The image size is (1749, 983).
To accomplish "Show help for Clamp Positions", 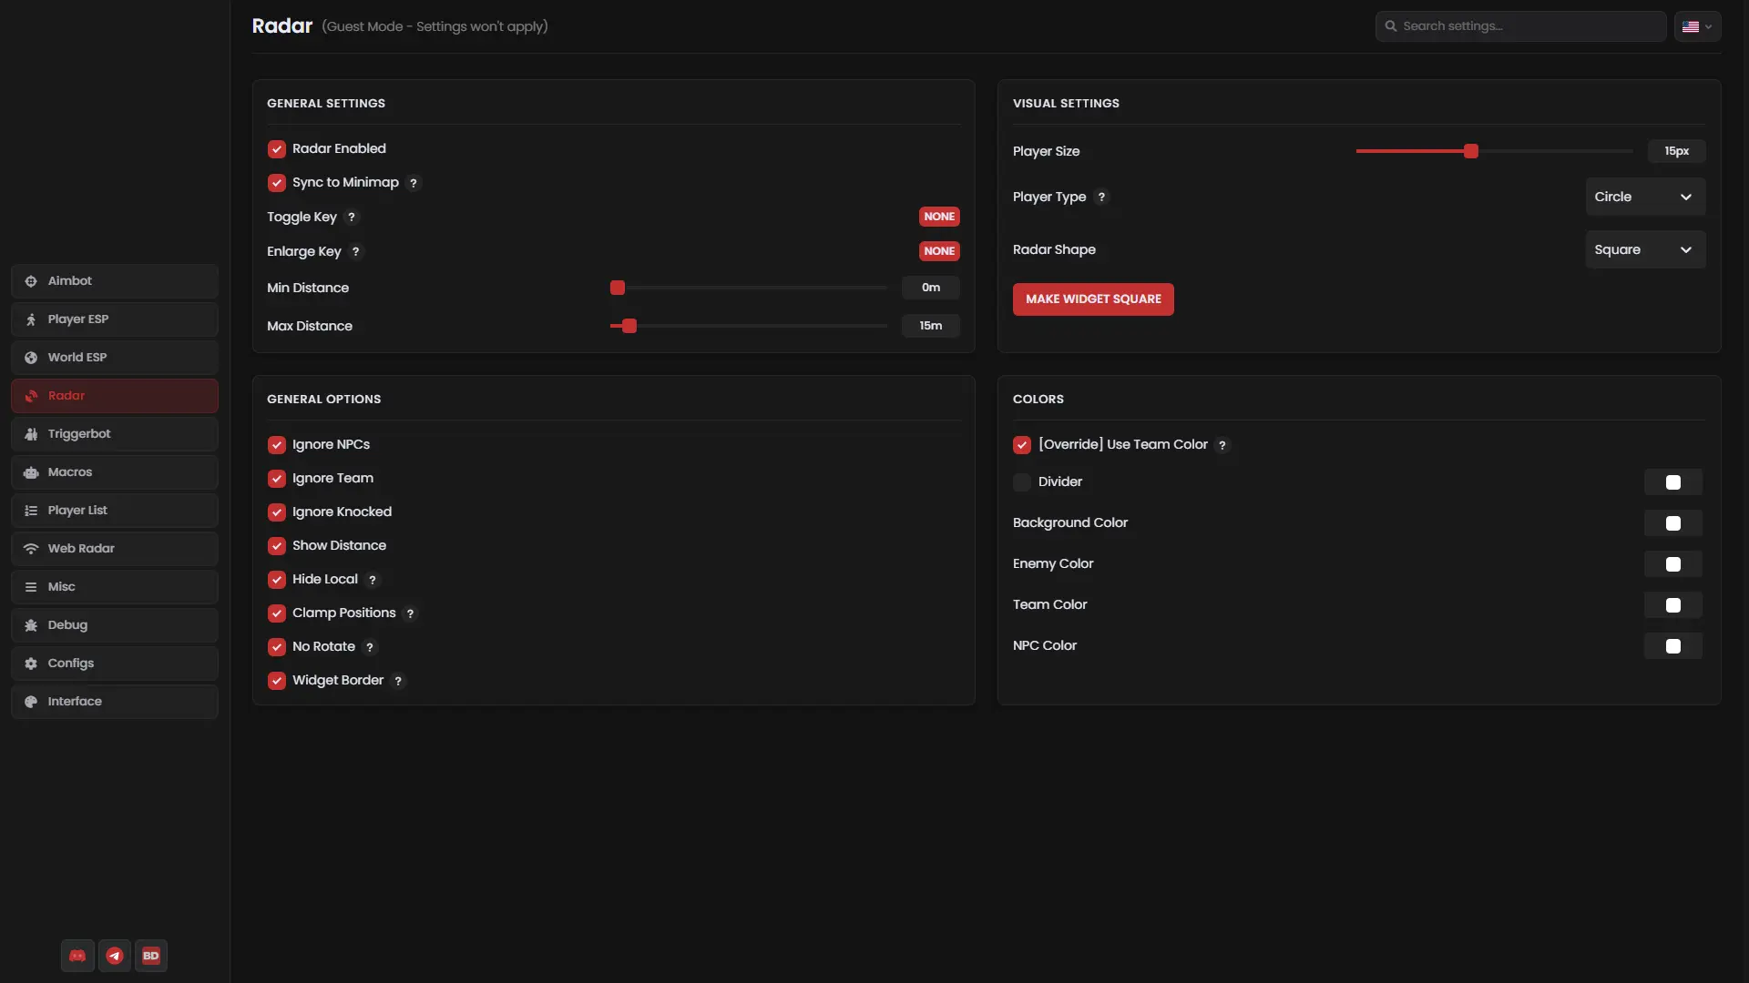I will click(411, 613).
